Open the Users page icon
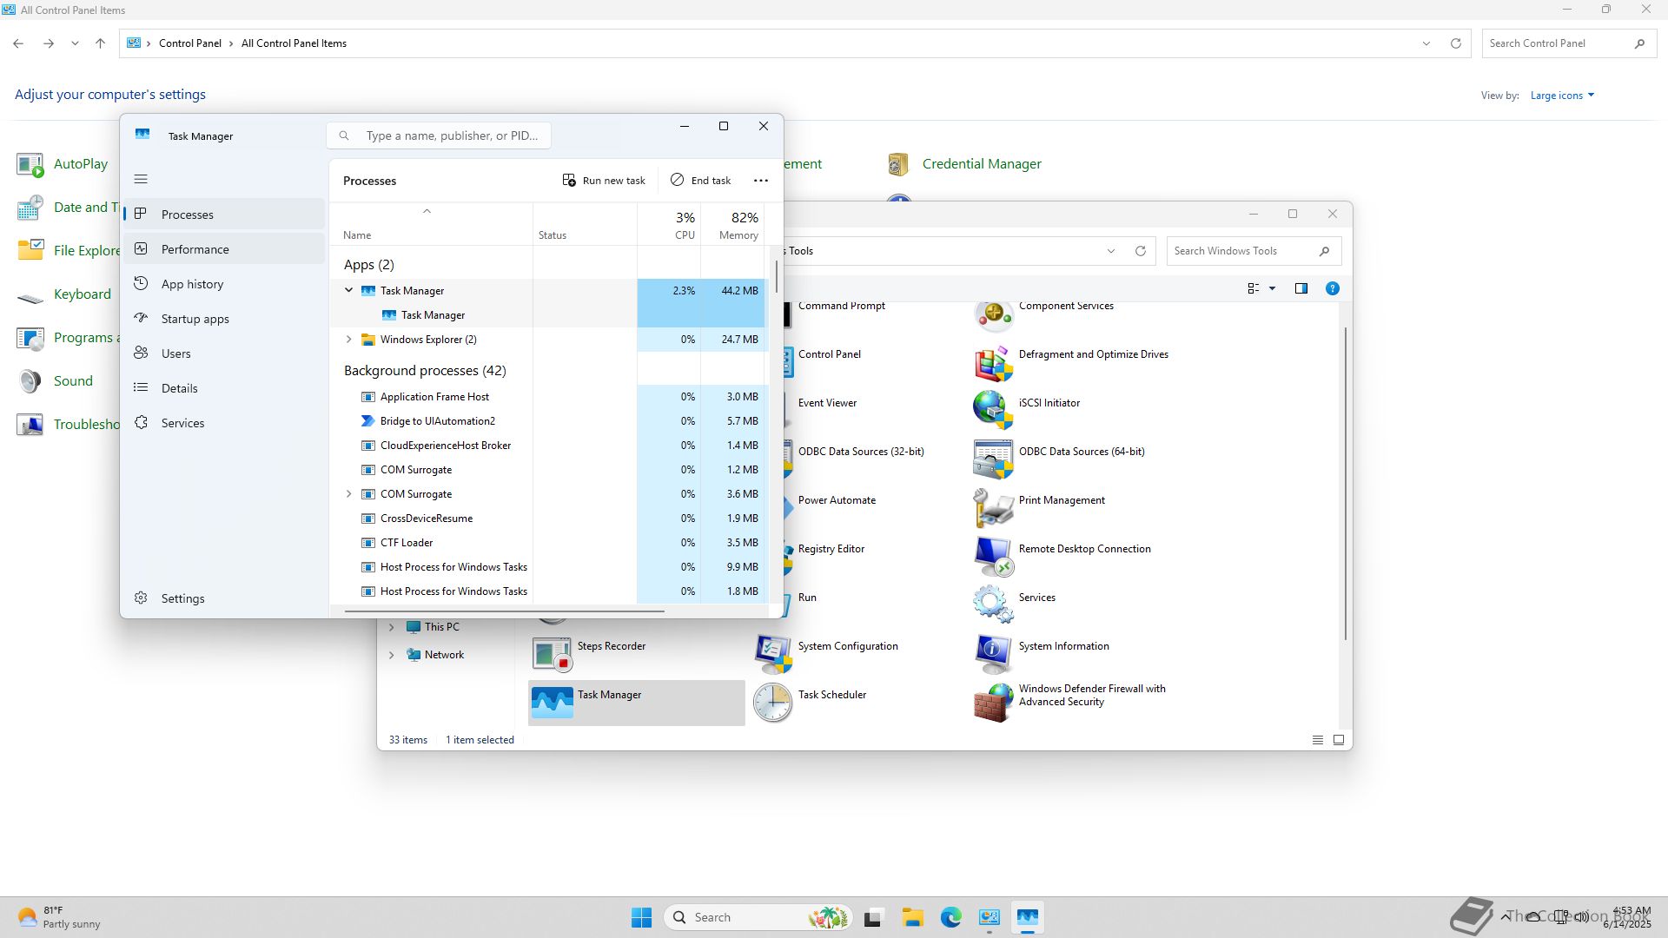 pos(141,353)
